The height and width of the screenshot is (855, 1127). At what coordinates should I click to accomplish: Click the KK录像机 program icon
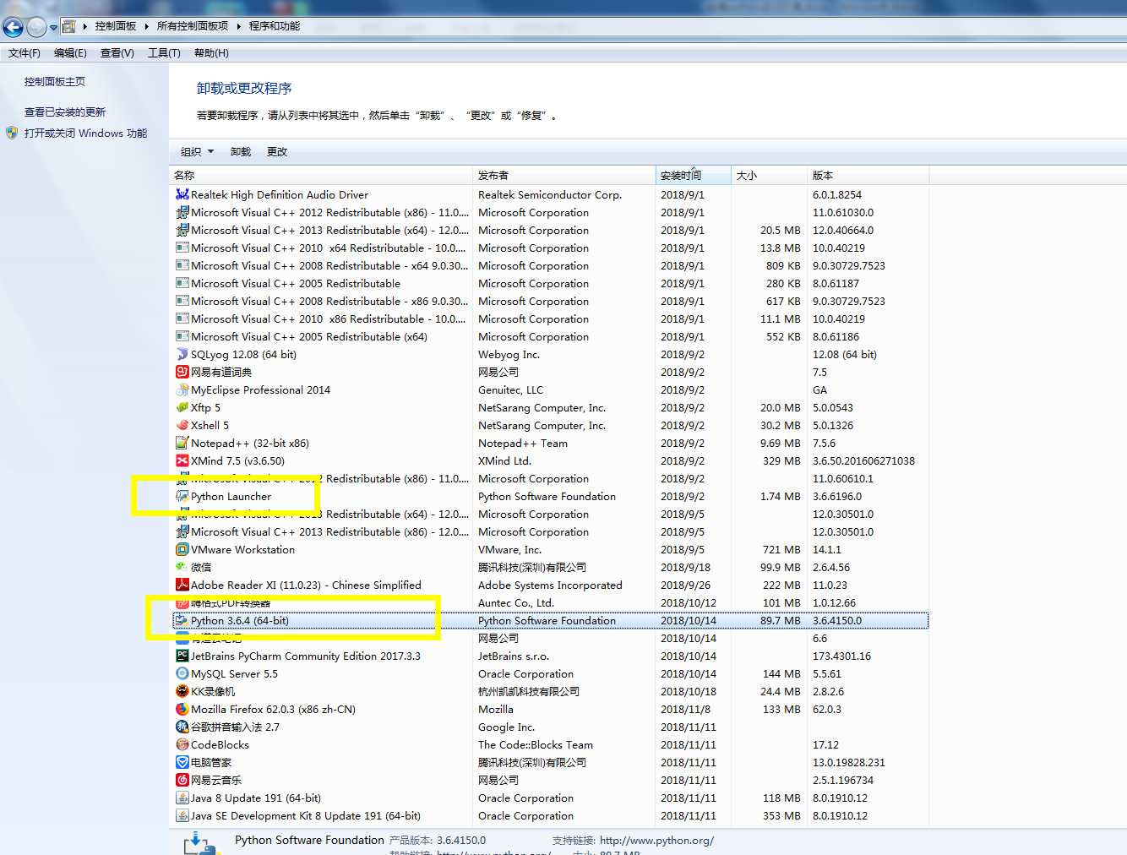coord(182,691)
